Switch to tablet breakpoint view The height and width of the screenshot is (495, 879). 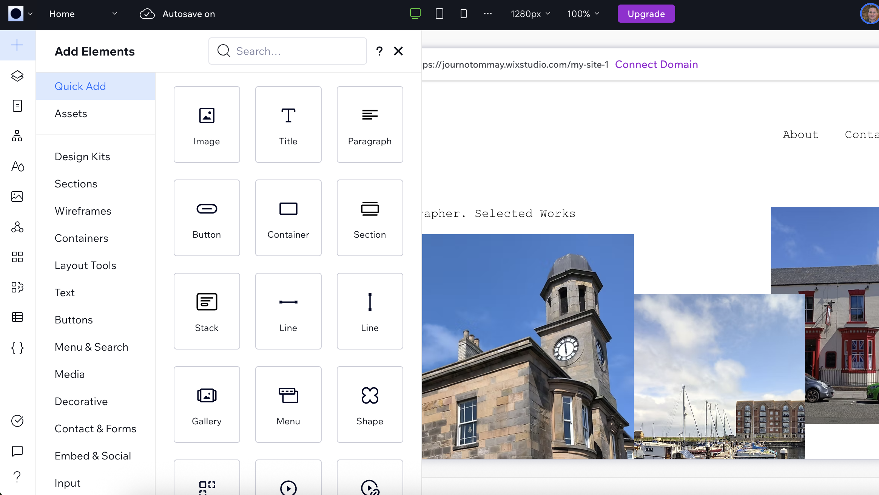[x=439, y=14]
